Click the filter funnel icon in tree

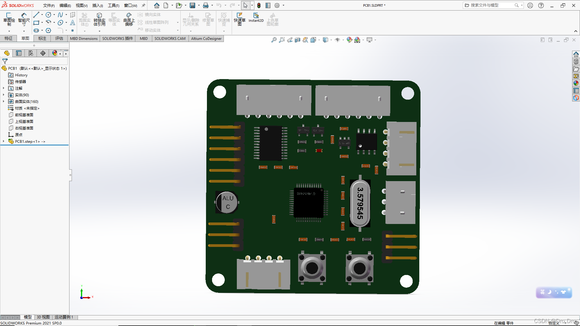5,61
